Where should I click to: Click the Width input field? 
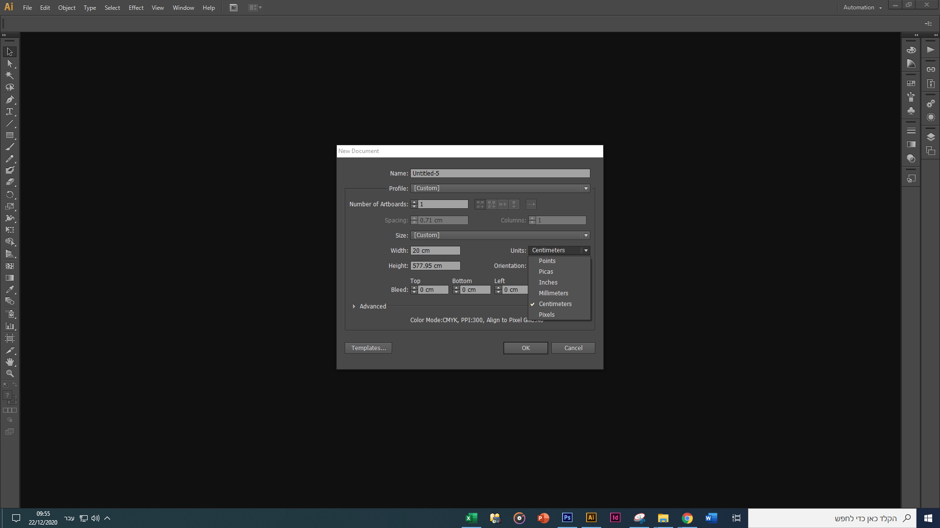pyautogui.click(x=435, y=251)
